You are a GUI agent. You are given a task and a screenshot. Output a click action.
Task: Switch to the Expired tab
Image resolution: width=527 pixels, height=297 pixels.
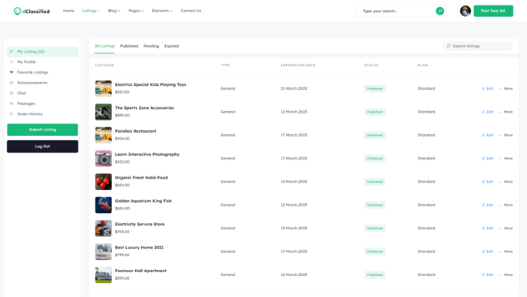[171, 46]
